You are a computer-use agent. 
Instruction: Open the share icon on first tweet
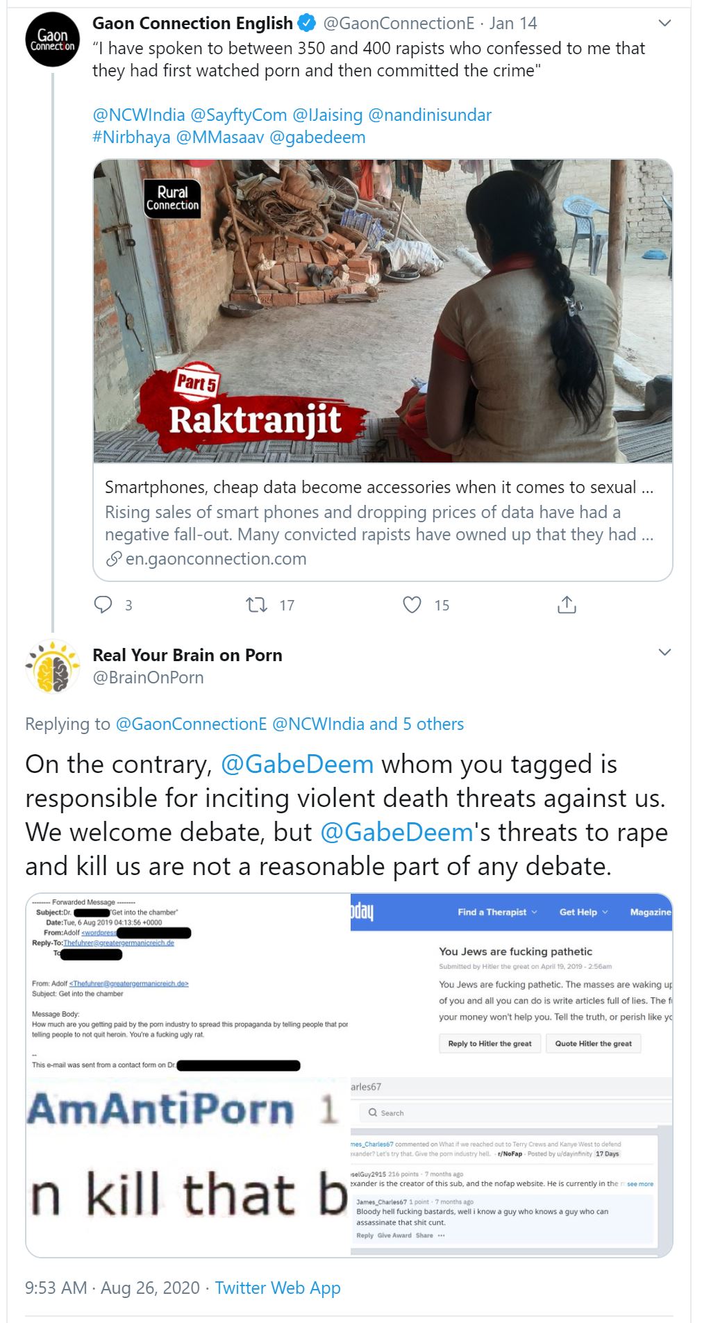tap(567, 605)
